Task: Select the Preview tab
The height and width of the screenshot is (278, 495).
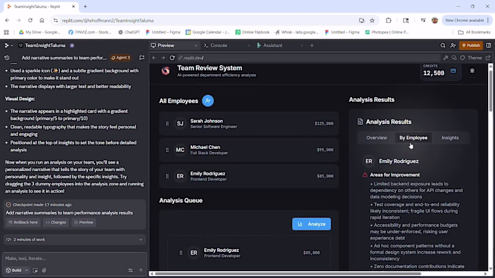Action: (166, 45)
